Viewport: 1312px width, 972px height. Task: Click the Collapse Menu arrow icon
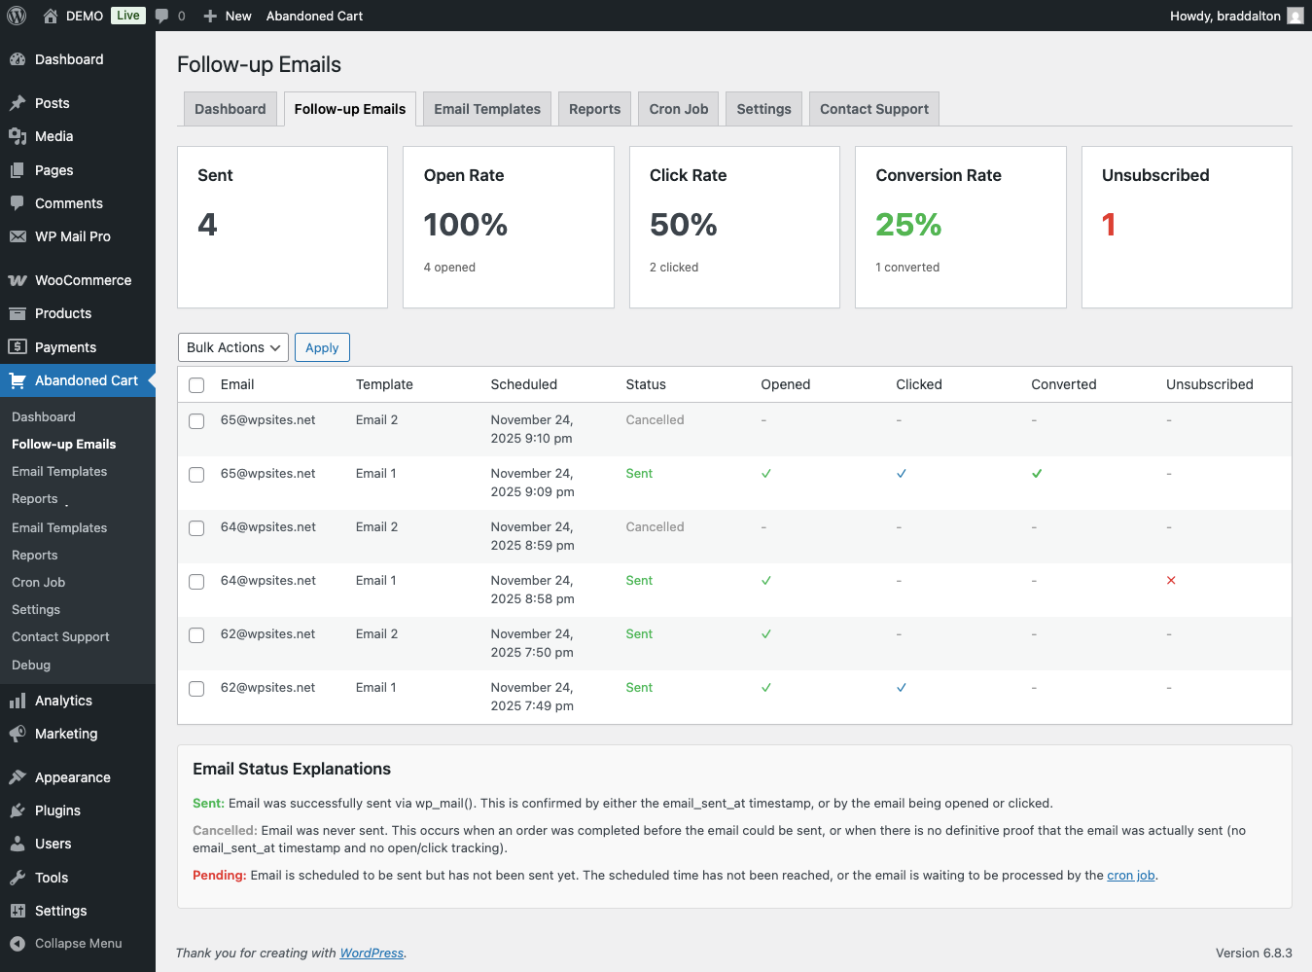(18, 943)
